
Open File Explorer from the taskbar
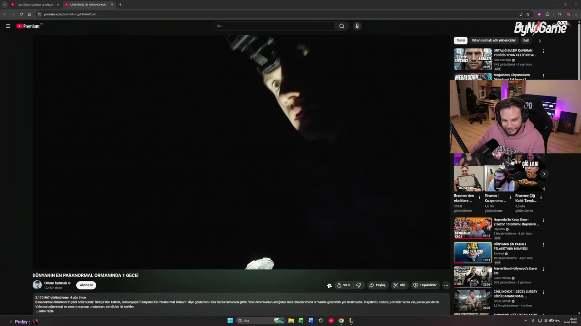coord(291,321)
